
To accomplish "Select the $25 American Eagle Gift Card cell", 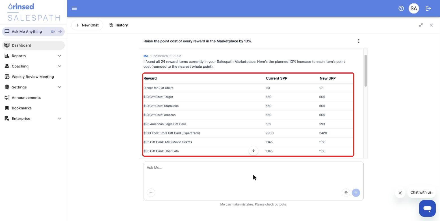I will click(x=165, y=124).
